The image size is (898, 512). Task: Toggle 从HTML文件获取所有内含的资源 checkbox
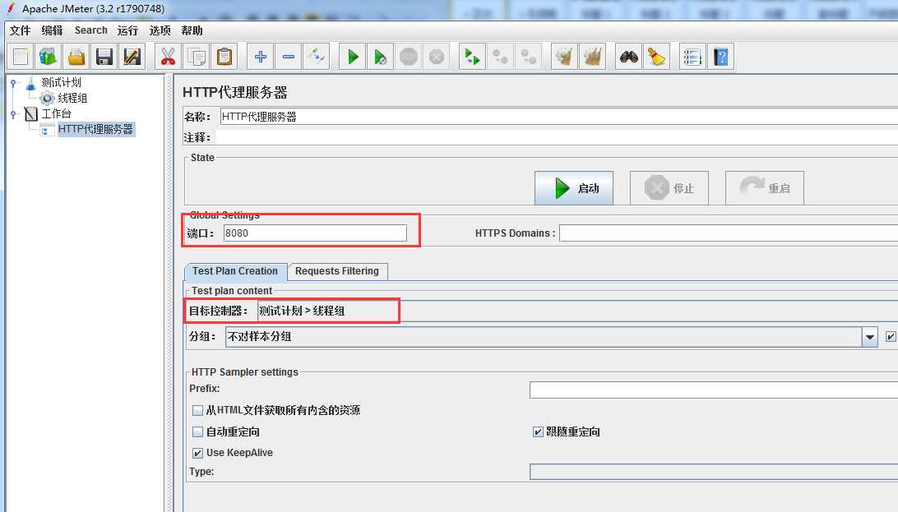click(x=197, y=410)
